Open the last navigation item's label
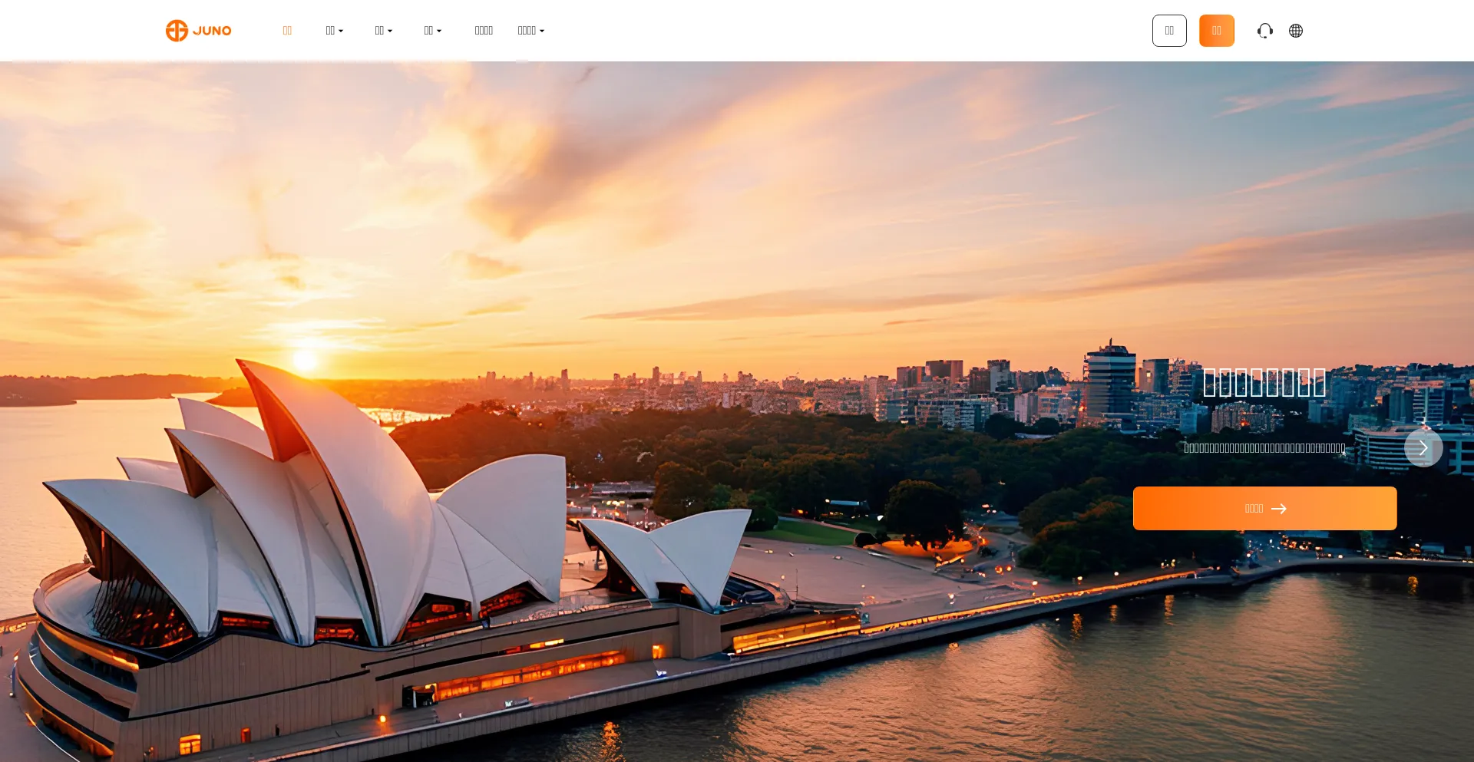1474x762 pixels. [527, 31]
